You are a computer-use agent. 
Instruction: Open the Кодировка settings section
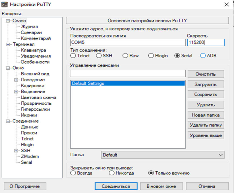click(33, 86)
